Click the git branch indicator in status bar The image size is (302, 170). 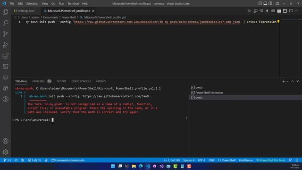(x=7, y=160)
